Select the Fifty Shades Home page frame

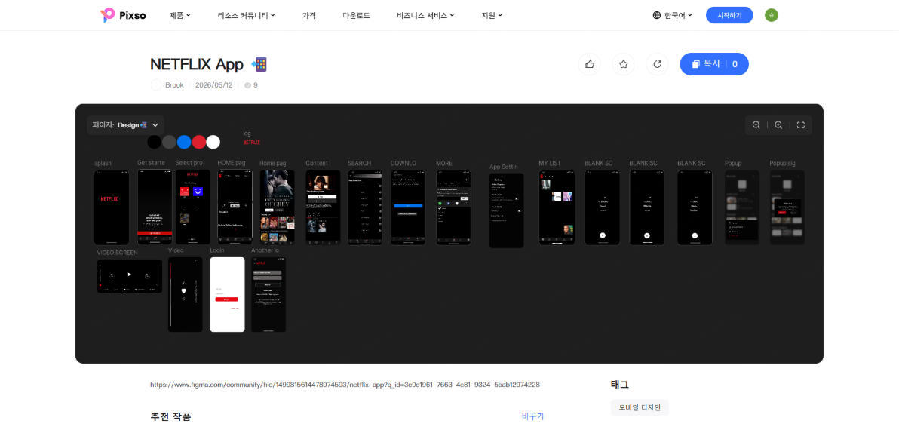point(278,207)
